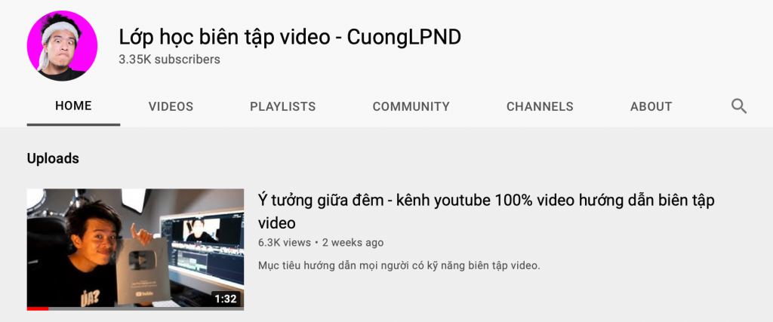This screenshot has width=773, height=322.
Task: Click the 1:32 duration badge on thumbnail
Action: 226,299
